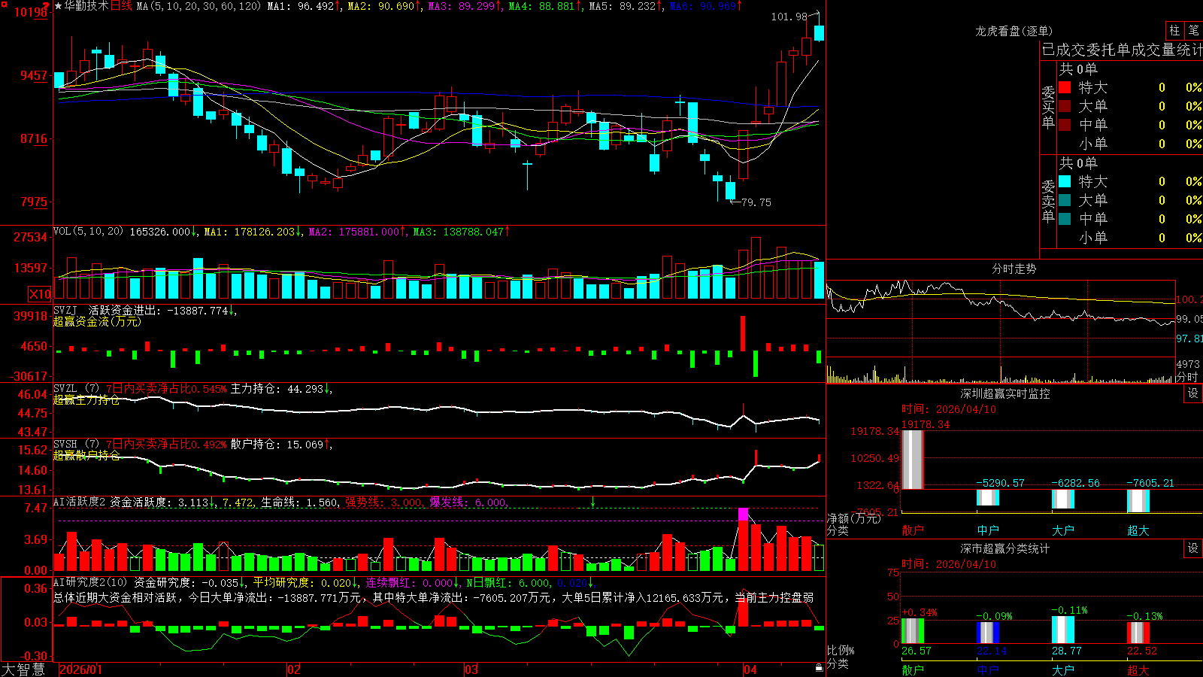Viewport: 1203px width, 677px height.
Task: Click the 已成交委托单成交量统计 header
Action: 1122,50
